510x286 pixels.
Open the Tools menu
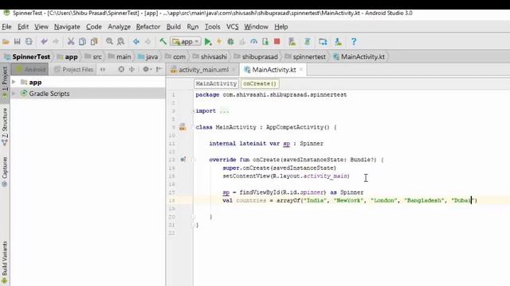[x=213, y=27]
